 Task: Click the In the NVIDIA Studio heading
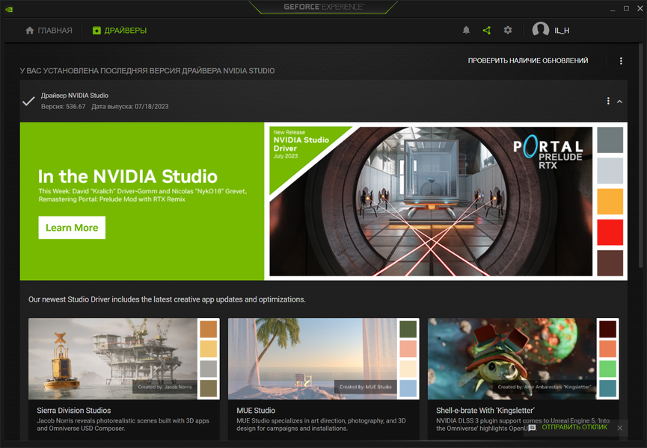coord(127,176)
